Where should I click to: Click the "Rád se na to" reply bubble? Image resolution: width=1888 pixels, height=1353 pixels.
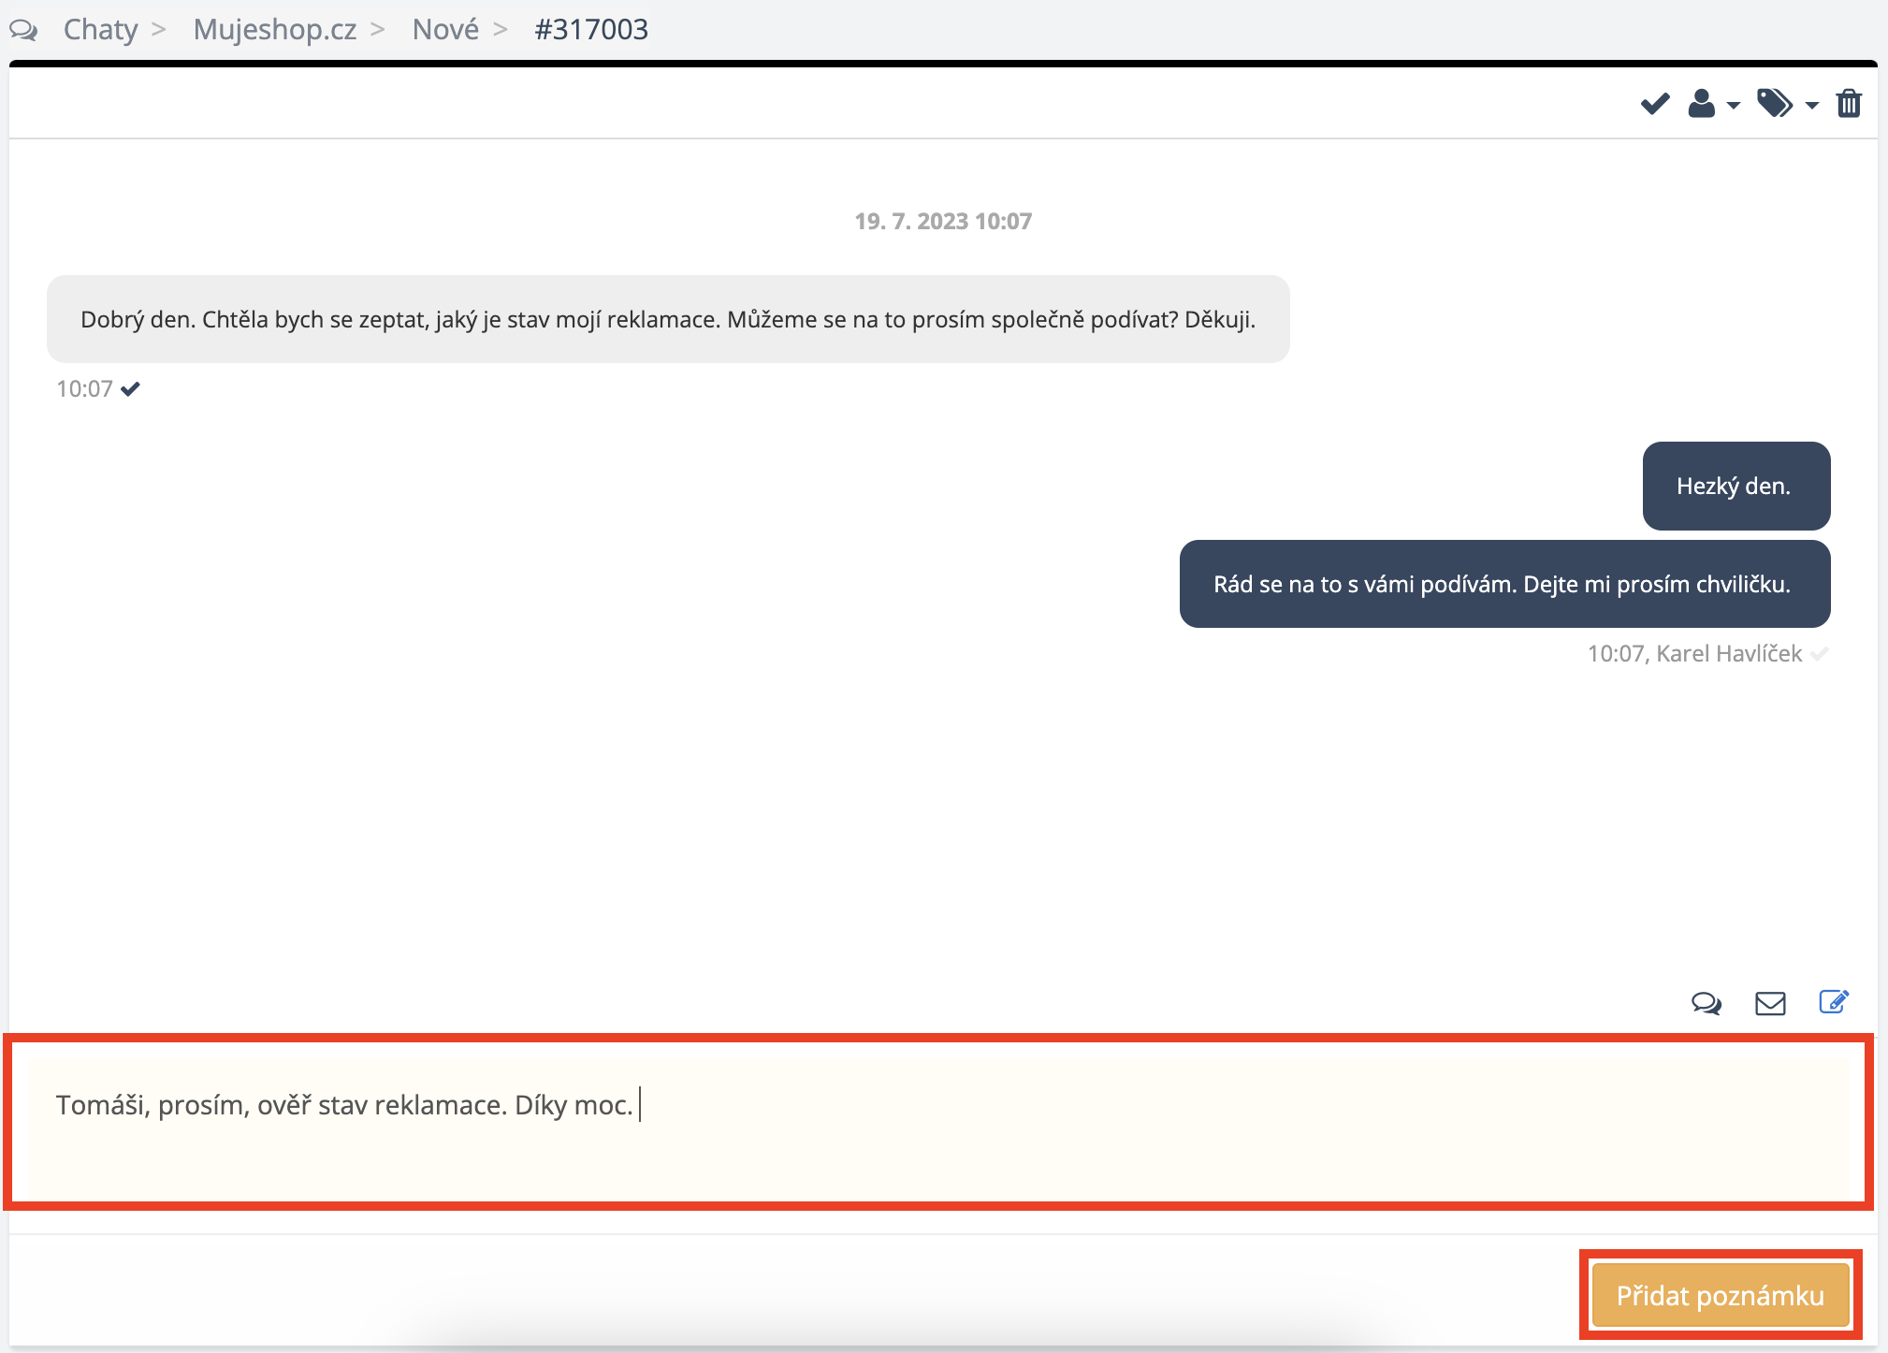tap(1503, 585)
